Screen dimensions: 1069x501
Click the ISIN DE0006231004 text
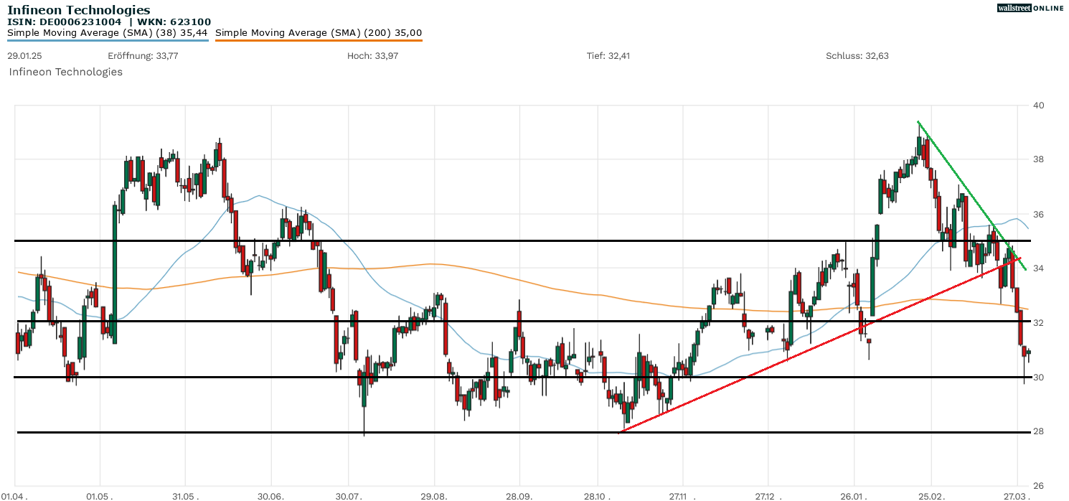pos(65,22)
